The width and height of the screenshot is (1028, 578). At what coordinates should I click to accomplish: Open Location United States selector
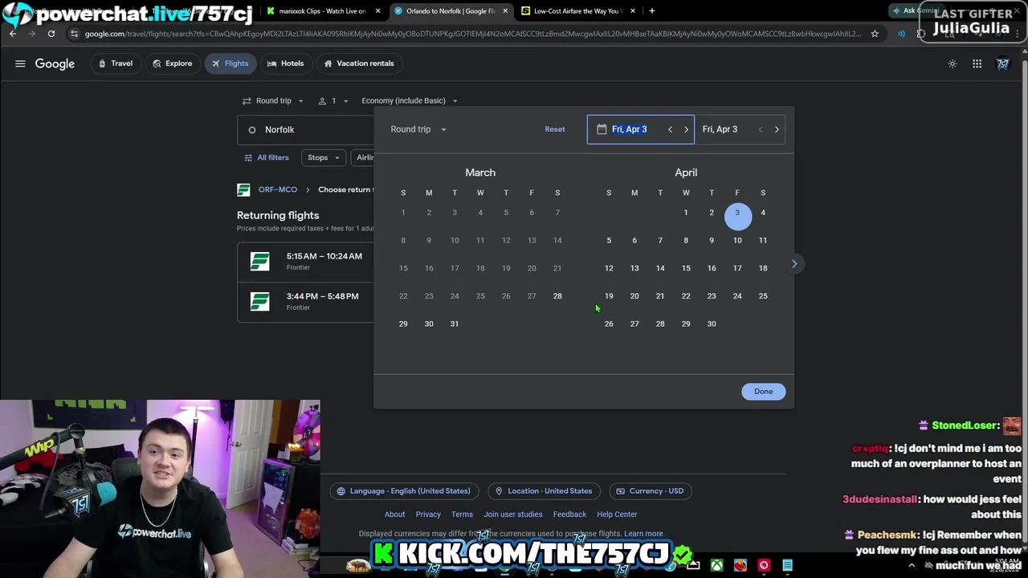[544, 491]
